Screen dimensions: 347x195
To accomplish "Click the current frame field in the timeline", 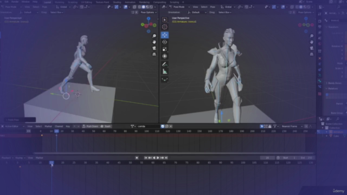I will pyautogui.click(x=267, y=158).
